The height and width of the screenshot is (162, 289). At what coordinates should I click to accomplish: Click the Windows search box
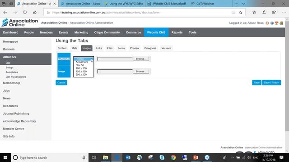50,157
